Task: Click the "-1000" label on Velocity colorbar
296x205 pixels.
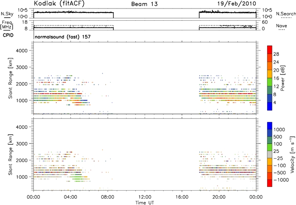Action: pyautogui.click(x=281, y=180)
